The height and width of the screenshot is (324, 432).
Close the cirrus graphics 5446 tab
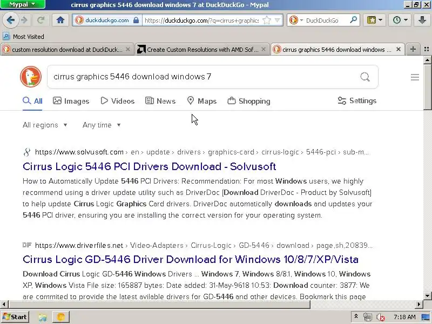[399, 49]
